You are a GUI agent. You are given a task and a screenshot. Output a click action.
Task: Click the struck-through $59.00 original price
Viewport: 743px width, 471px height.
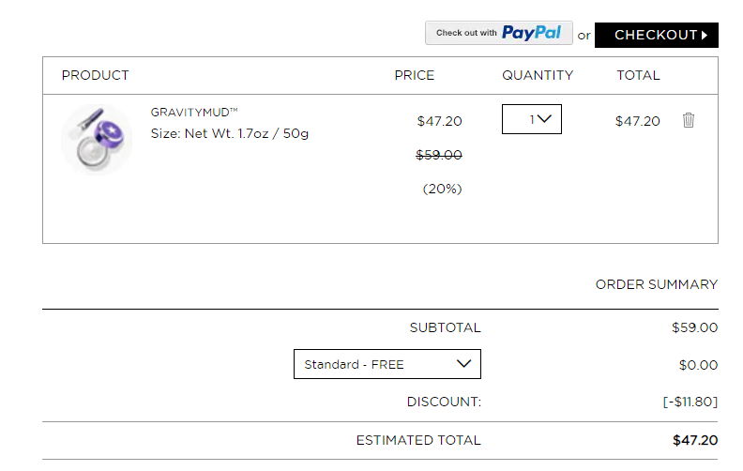[x=439, y=155]
